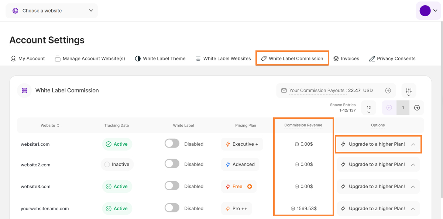Screen dimensions: 443x219
Task: Enable White Label for yourwebsitename.com
Action: (x=172, y=208)
